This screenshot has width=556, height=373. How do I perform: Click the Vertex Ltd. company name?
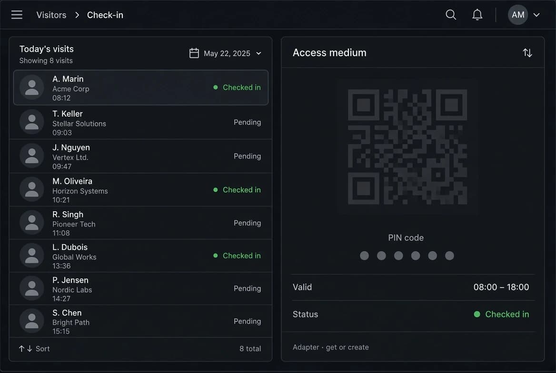tap(70, 157)
